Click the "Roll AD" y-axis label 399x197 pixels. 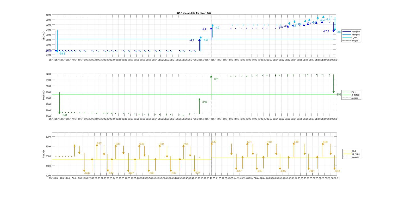pos(44,154)
